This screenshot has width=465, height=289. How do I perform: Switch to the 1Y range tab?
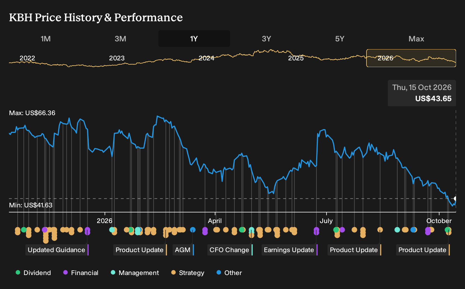[x=194, y=39]
